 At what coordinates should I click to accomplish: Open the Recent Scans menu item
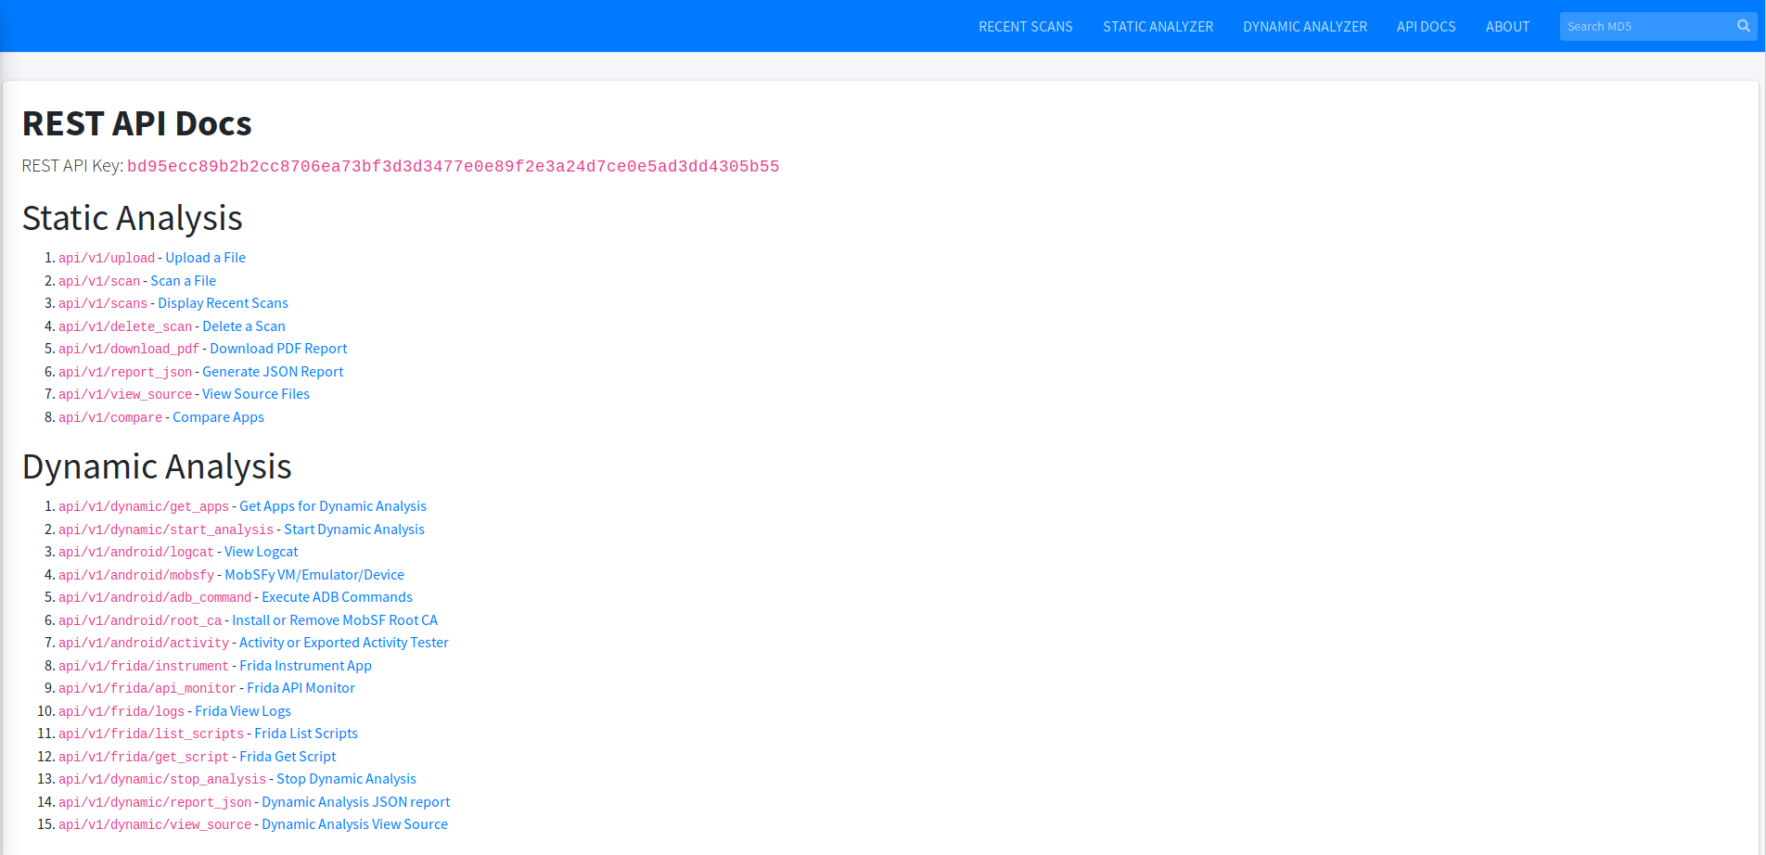(1026, 27)
